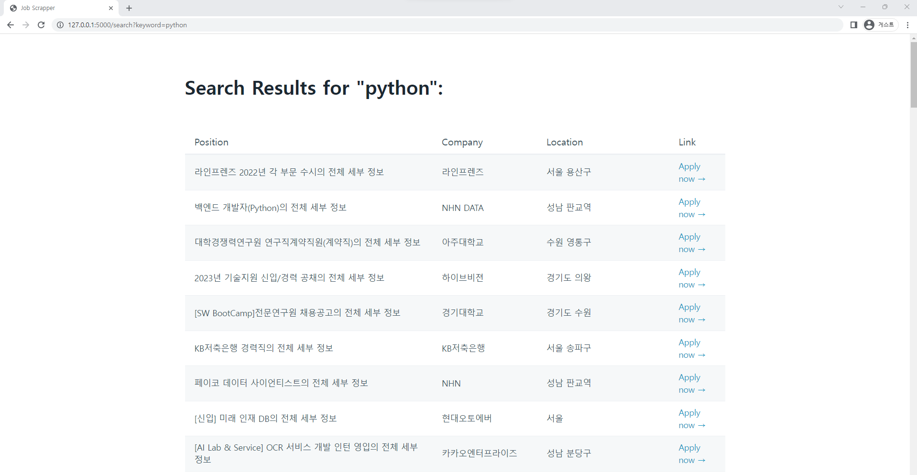
Task: Select position text [AI Lab & Service] OCR
Action: click(239, 448)
